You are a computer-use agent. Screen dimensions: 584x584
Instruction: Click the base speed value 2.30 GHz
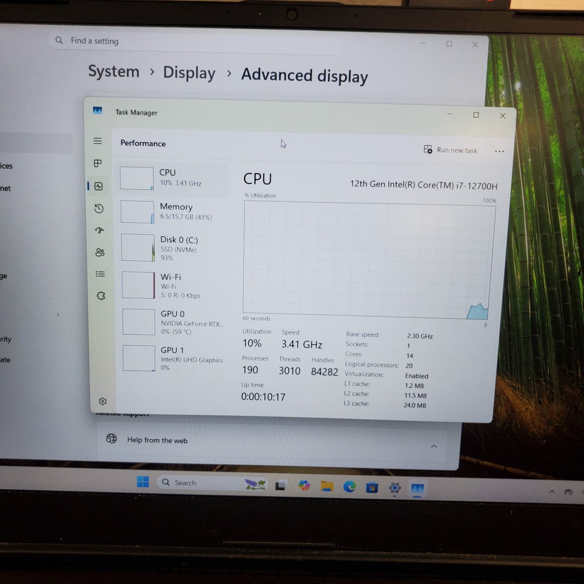420,336
